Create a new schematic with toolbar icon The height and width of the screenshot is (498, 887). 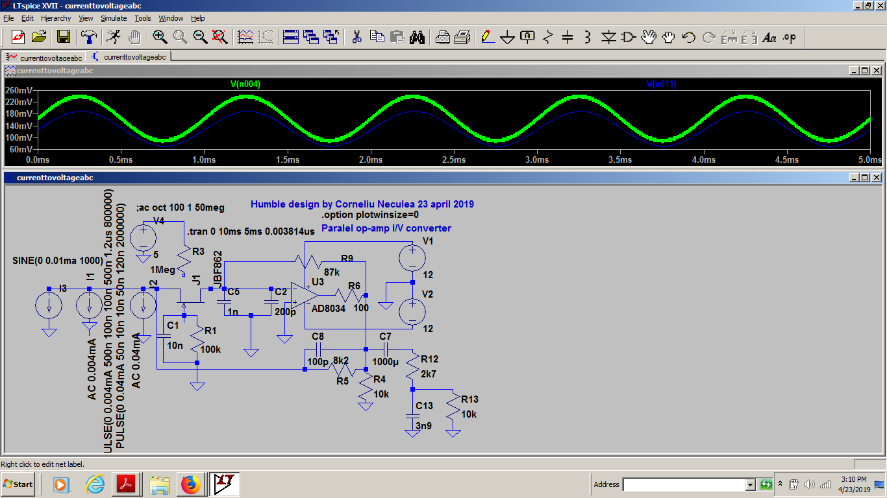click(18, 37)
